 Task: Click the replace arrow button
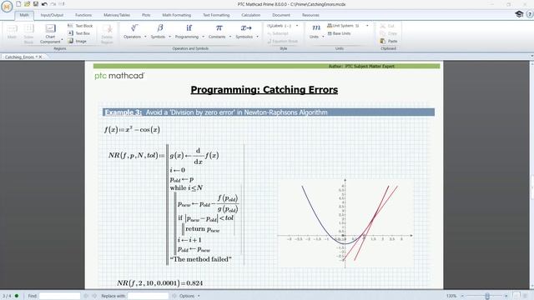(174, 296)
